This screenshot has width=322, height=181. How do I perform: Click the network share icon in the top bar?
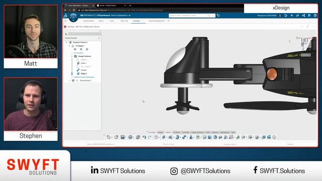[x=303, y=16]
